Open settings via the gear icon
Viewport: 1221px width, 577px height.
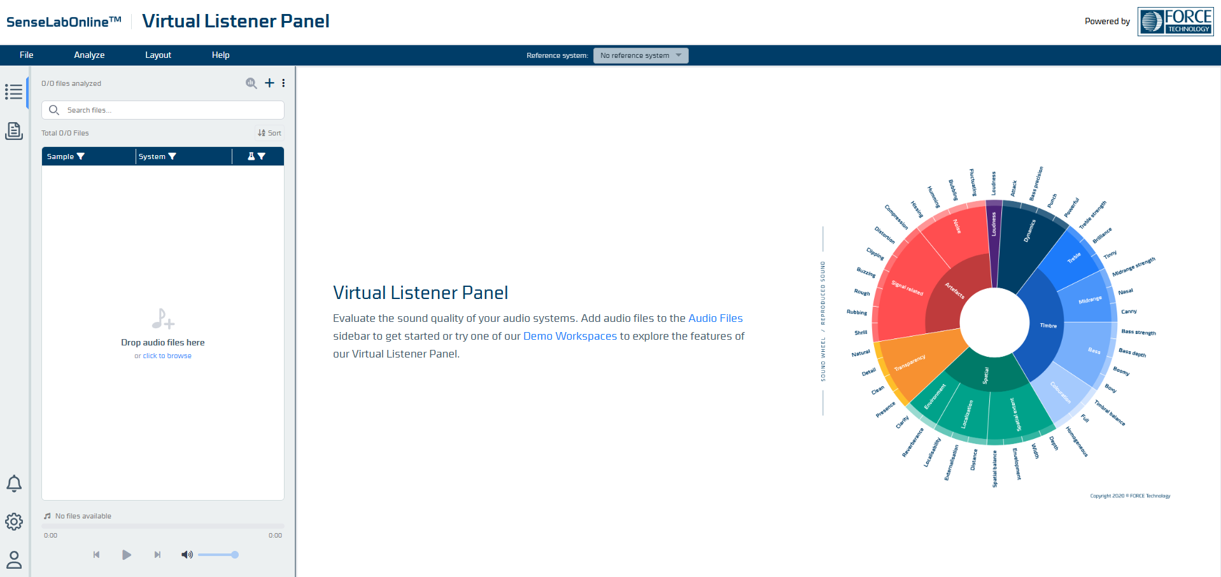14,522
